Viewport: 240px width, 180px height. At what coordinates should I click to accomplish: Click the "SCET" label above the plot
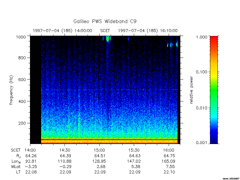[105, 31]
